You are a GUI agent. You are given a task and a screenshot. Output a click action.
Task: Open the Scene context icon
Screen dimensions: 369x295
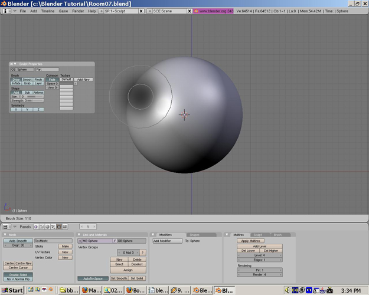(x=65, y=227)
